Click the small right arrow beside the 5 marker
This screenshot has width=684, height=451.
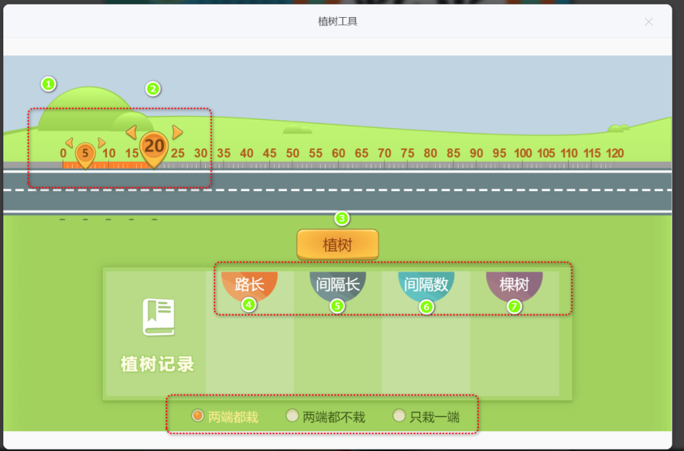pos(101,143)
